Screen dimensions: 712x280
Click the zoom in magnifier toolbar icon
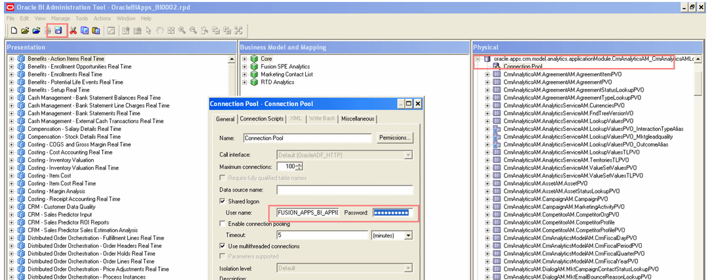[182, 30]
